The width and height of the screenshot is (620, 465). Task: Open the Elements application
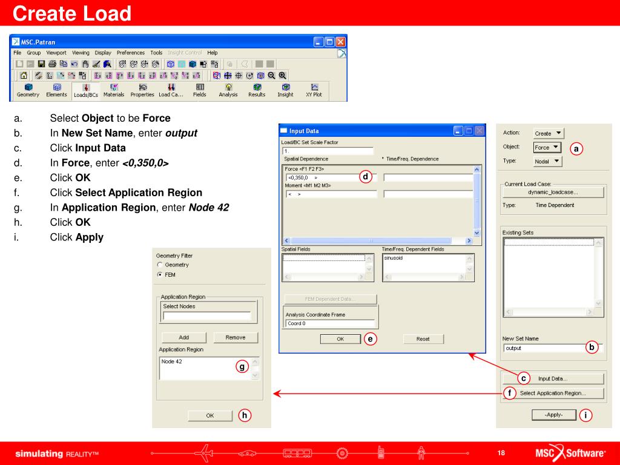pyautogui.click(x=56, y=91)
